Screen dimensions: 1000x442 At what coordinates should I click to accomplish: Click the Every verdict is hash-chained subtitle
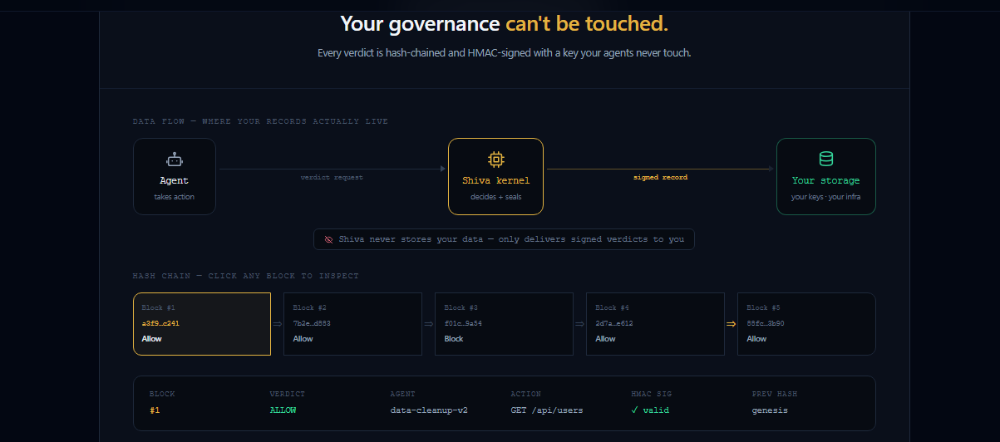pos(504,53)
